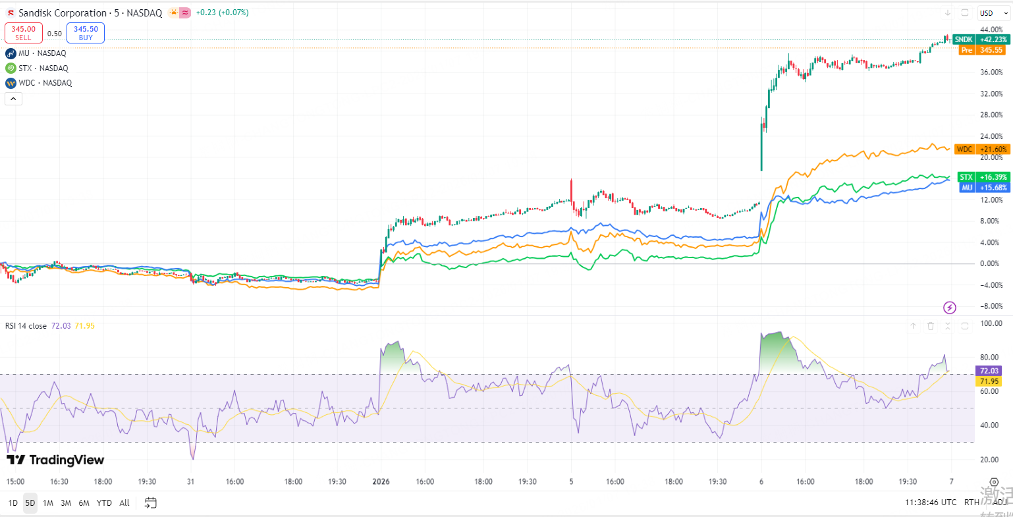
Task: Collapse the symbol legend with chevron button
Action: click(x=13, y=99)
